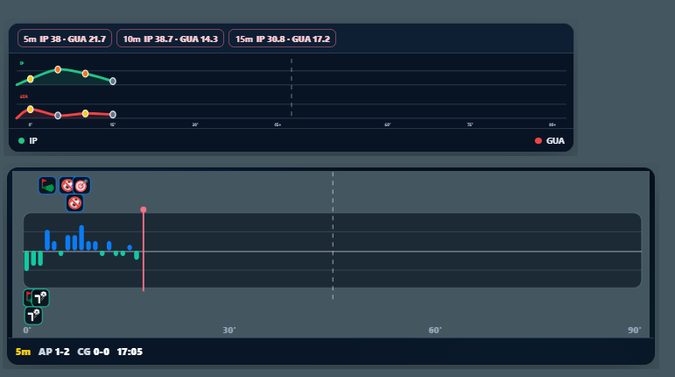Click the CG 0-0 stat in the footer
The height and width of the screenshot is (377, 675).
(93, 352)
